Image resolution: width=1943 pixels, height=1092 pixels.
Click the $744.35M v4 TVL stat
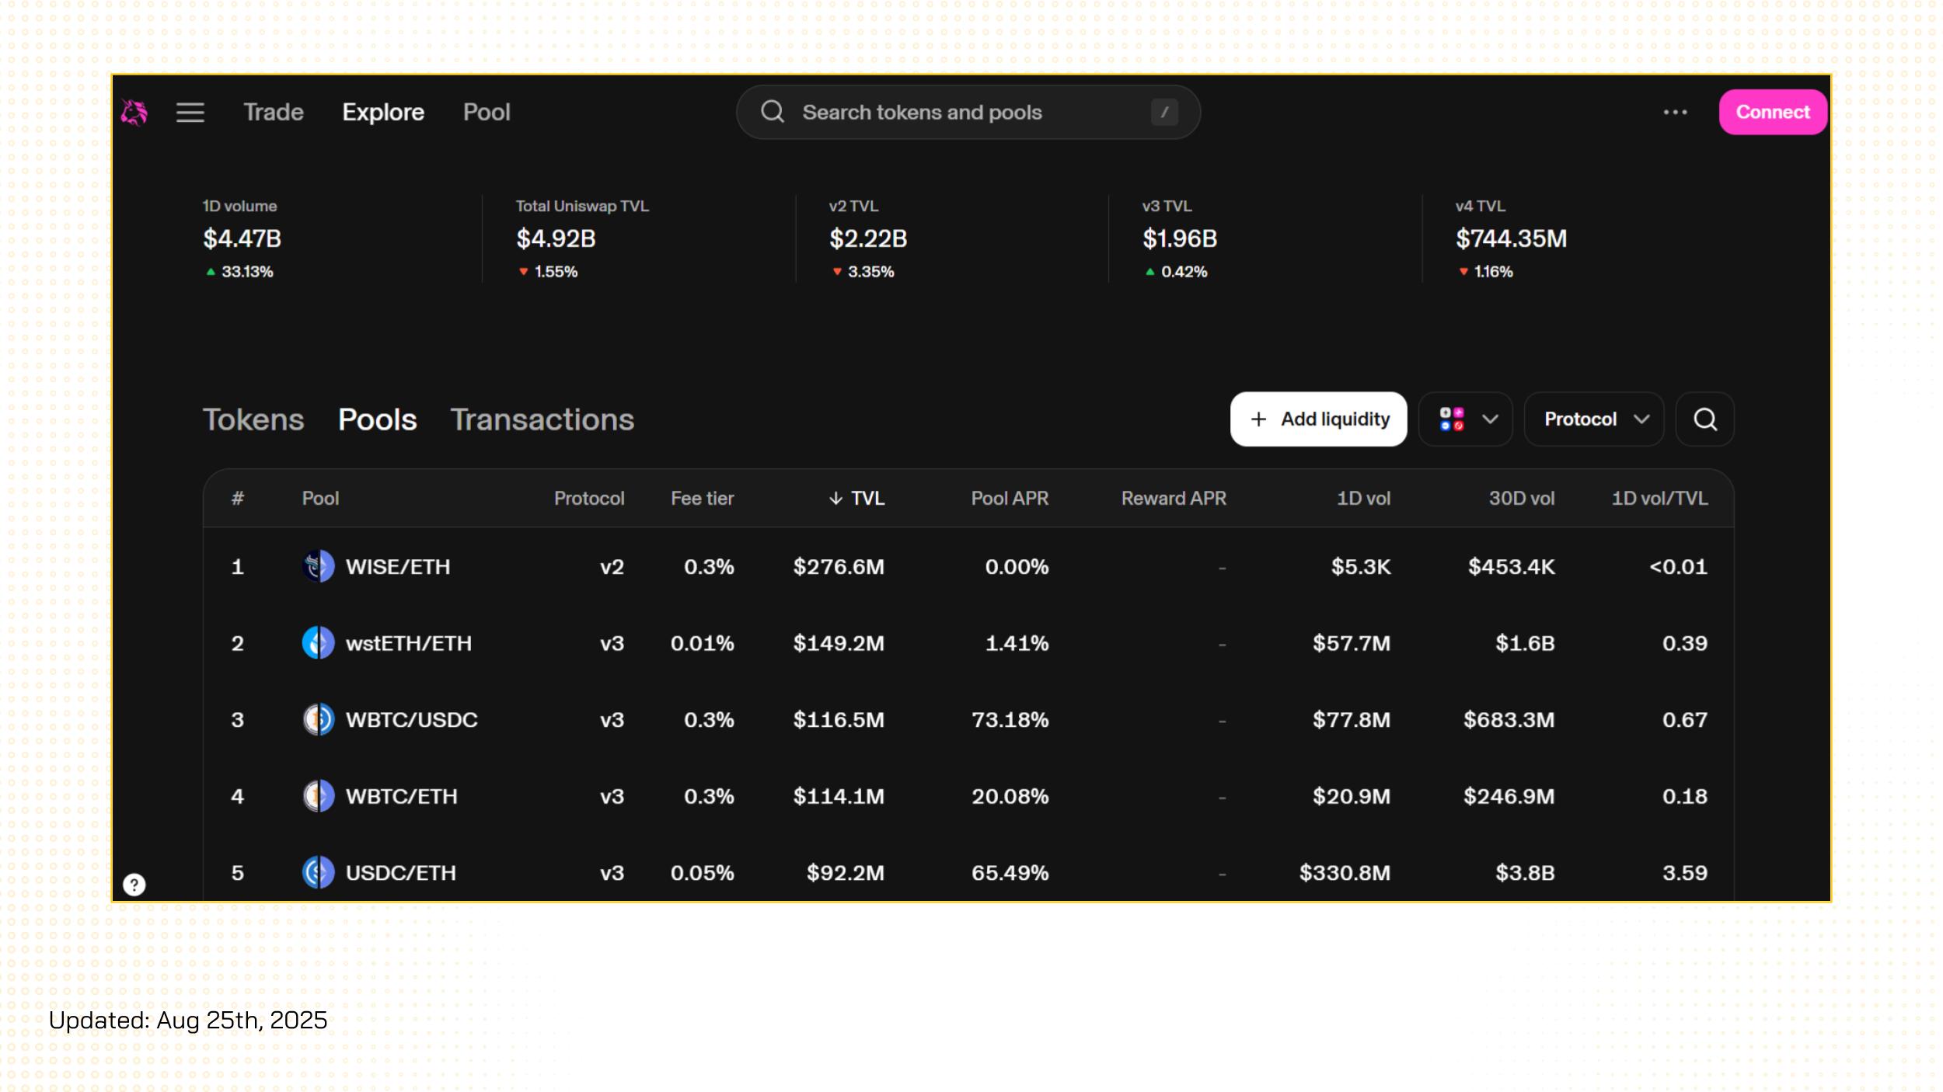coord(1511,238)
